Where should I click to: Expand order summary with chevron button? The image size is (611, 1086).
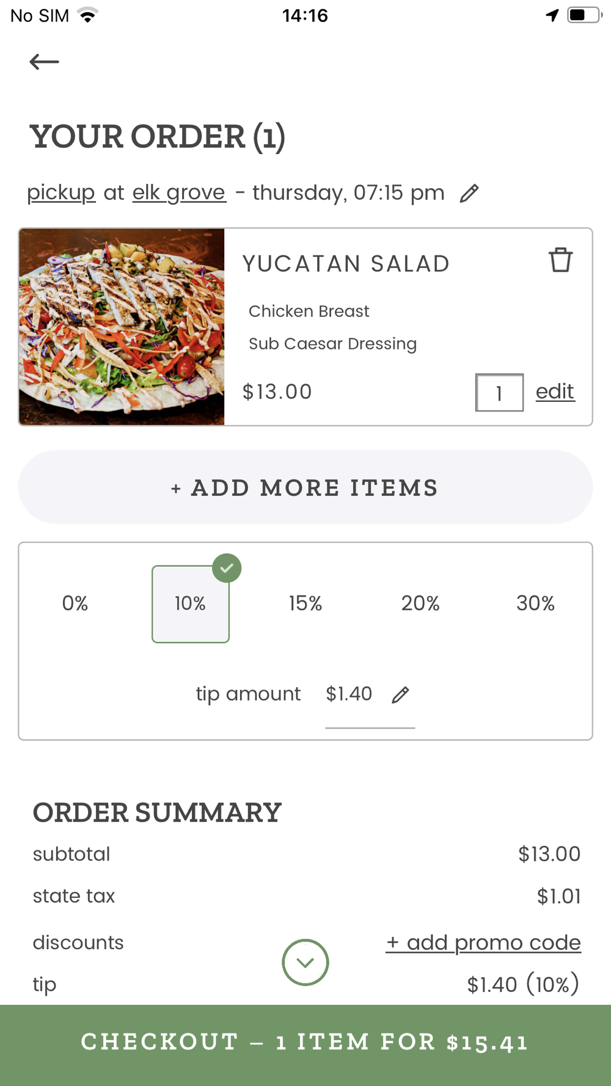click(305, 962)
